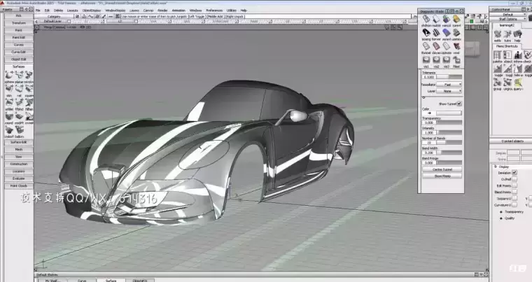Open the Default dropdown in Control Panel
The height and width of the screenshot is (282, 532).
click(x=508, y=15)
